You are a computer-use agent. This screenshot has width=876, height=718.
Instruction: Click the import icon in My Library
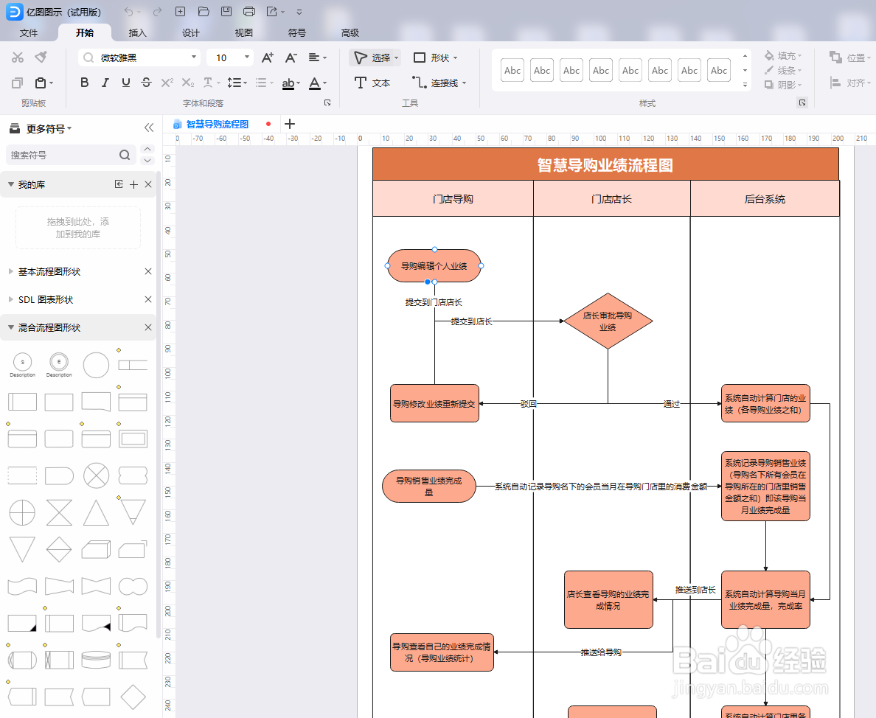pyautogui.click(x=119, y=184)
